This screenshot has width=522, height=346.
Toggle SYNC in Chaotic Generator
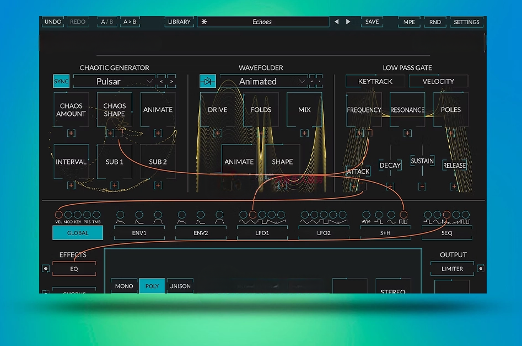click(x=61, y=81)
